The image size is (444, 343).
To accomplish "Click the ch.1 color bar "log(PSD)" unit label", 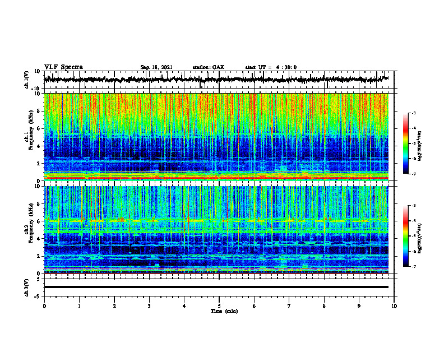I will pos(420,146).
